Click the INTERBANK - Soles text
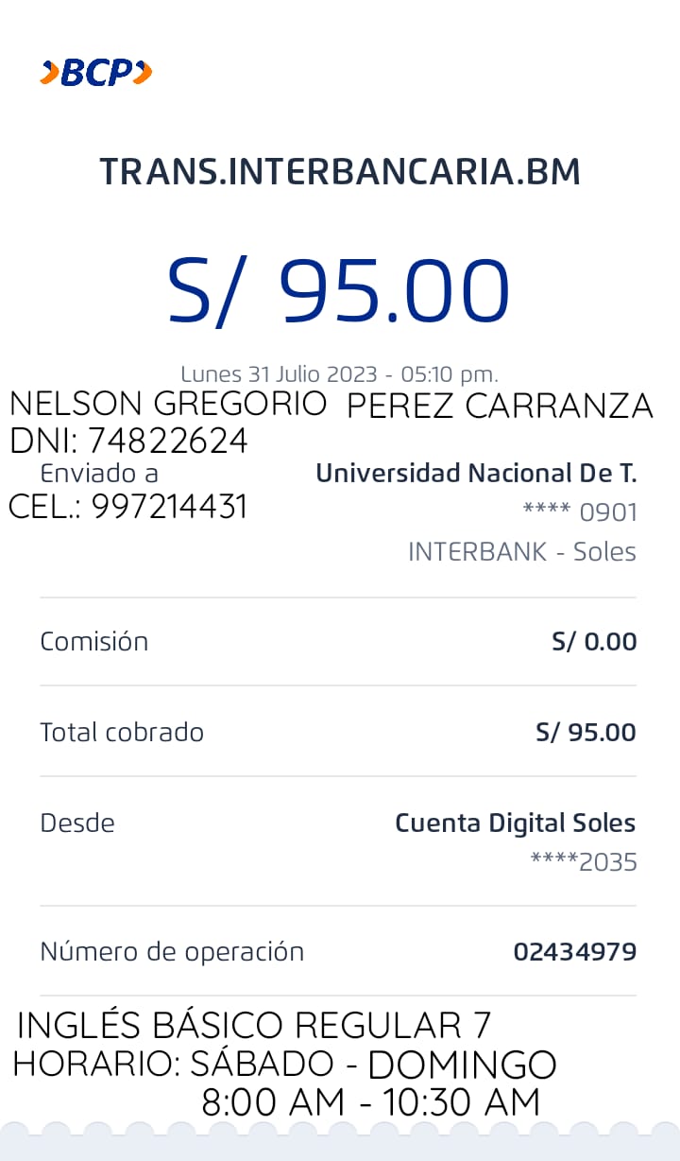The height and width of the screenshot is (1161, 680). click(521, 552)
